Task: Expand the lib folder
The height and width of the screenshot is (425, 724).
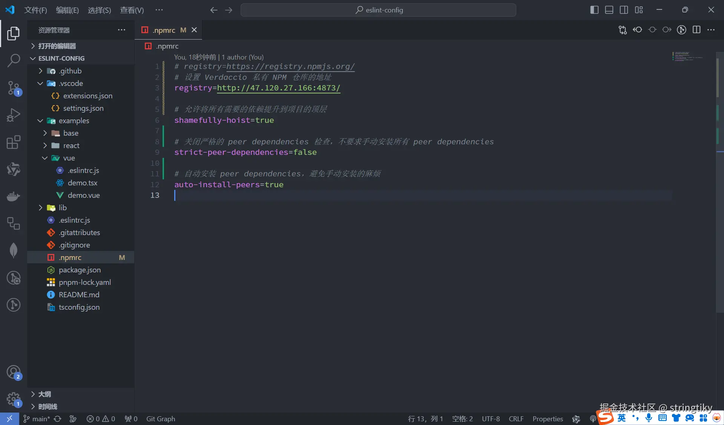Action: coord(63,208)
